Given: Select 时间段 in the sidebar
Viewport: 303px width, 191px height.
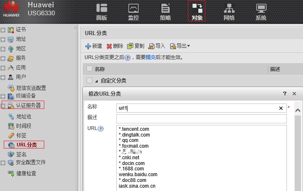Looking at the screenshot, I should [24, 126].
